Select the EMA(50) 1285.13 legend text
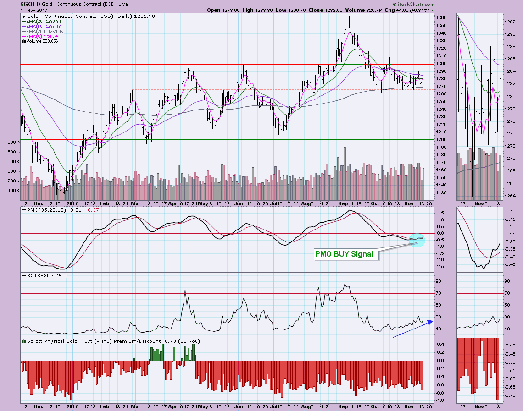523x411 pixels. [x=44, y=26]
